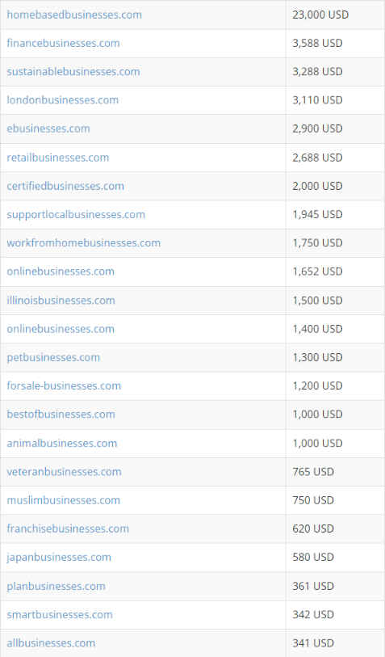Viewport: 385px width, 657px height.
Task: Click the financebusinesses.com domain link
Action: (x=63, y=43)
